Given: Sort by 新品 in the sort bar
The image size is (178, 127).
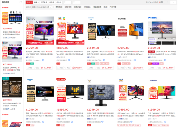Looking at the screenshot, I should [52, 2].
